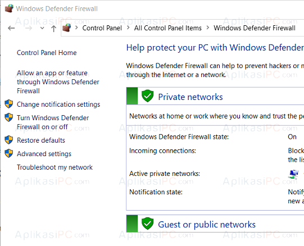Open Advanced settings link
Viewport: 304px width, 246px height.
point(44,154)
